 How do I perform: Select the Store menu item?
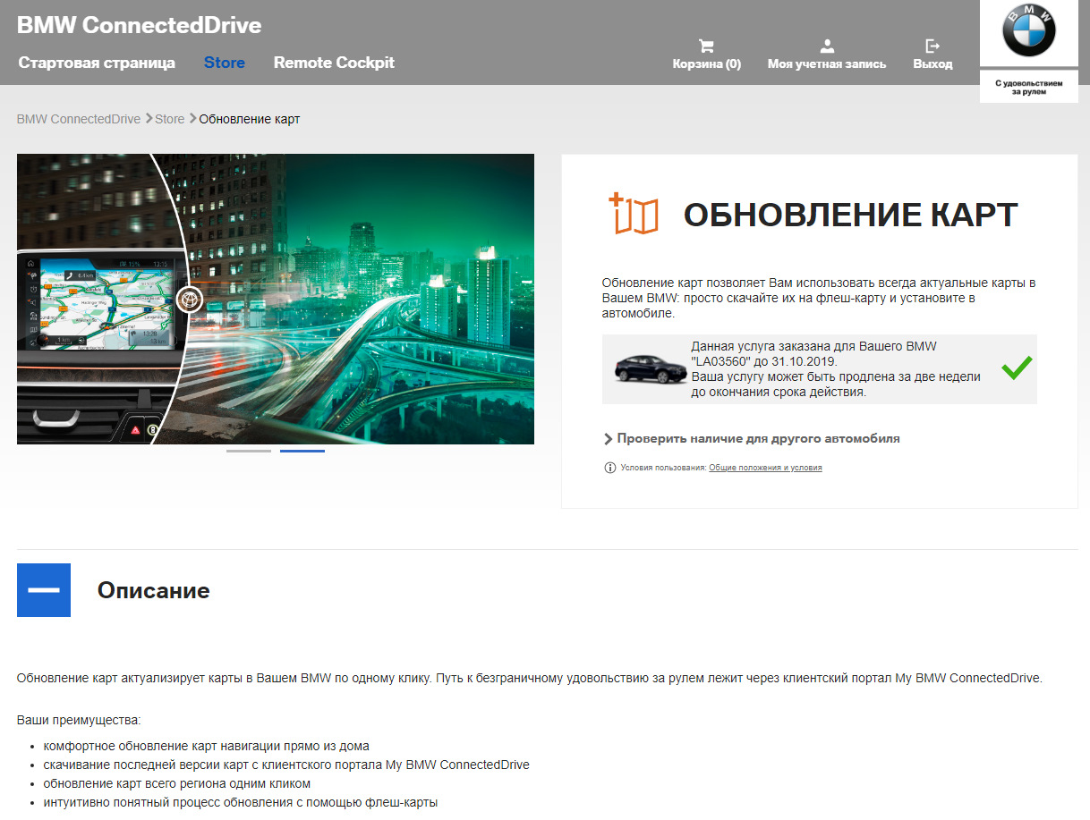coord(225,63)
